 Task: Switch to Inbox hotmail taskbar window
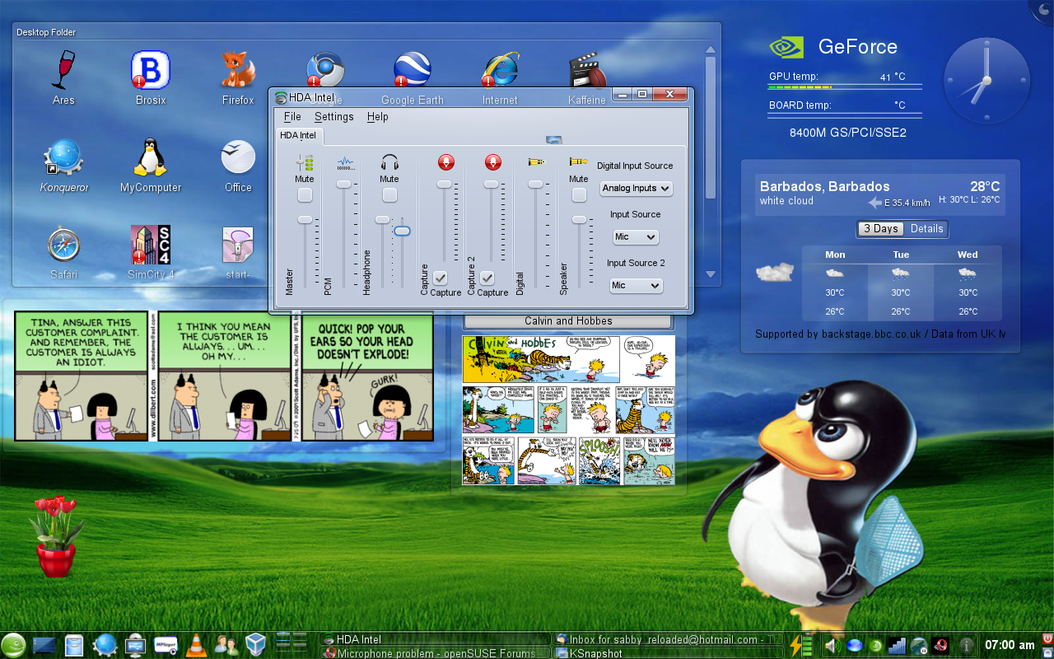[x=668, y=639]
